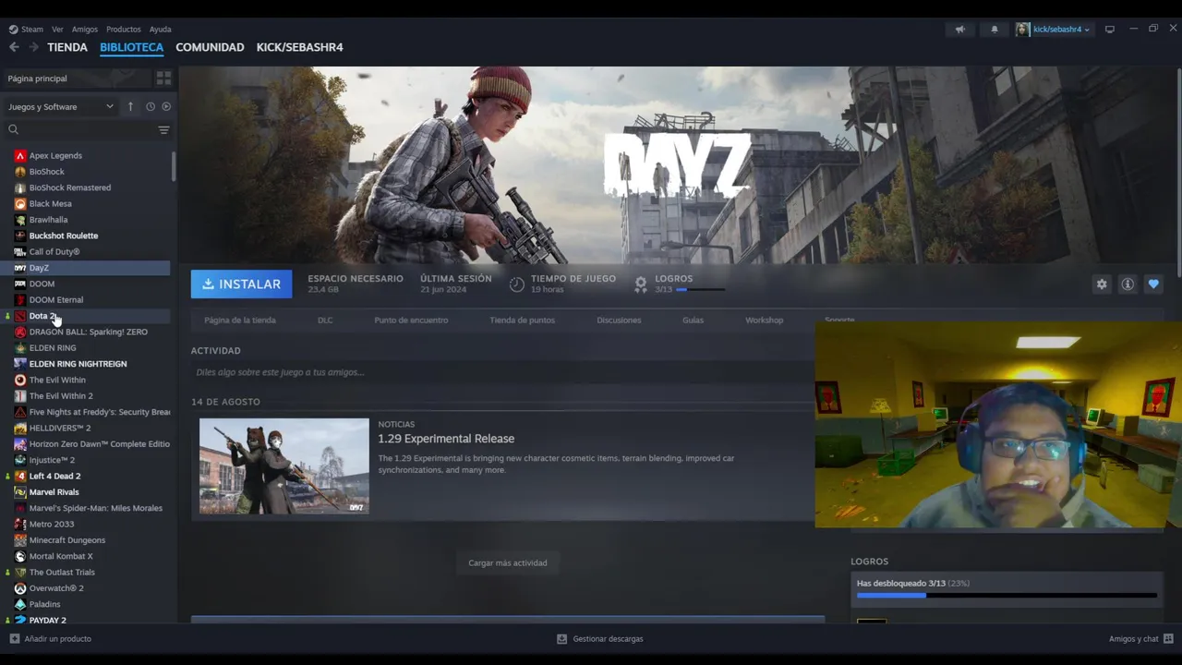Viewport: 1182px width, 665px height.
Task: Open the Productos menu
Action: click(124, 30)
